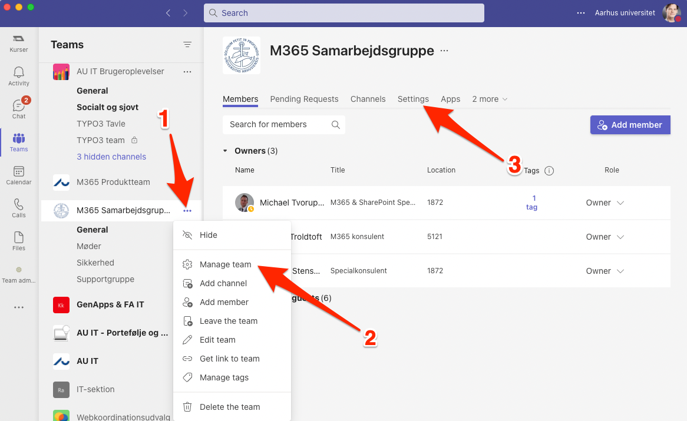
Task: Switch to the Members tab
Action: pyautogui.click(x=240, y=100)
